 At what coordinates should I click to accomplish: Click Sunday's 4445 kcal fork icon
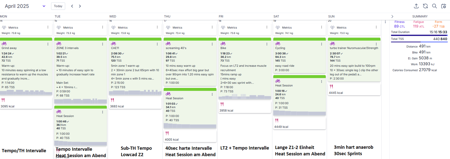click(331, 87)
